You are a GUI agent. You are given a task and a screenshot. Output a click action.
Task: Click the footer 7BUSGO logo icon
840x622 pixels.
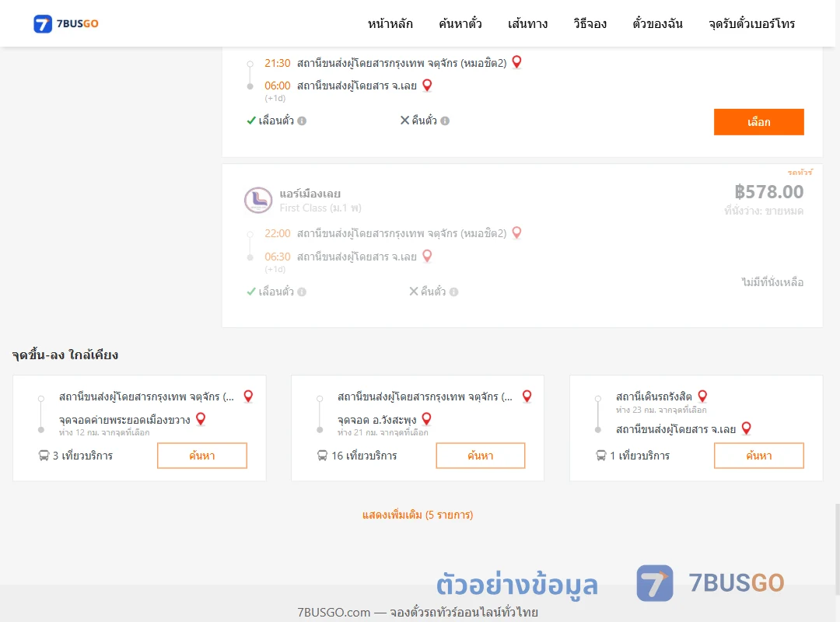pyautogui.click(x=655, y=583)
